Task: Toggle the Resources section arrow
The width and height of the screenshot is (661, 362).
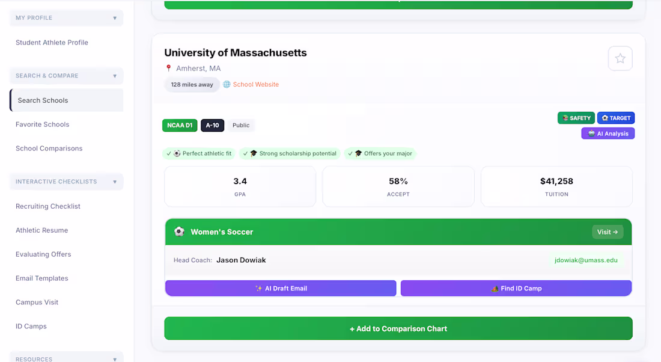Action: coord(115,360)
